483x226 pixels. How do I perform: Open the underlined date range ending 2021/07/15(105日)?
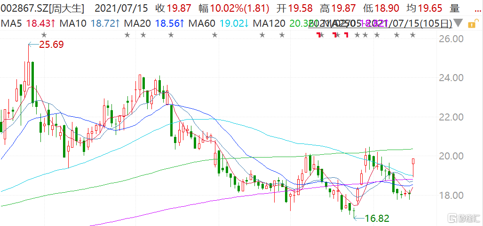point(380,23)
